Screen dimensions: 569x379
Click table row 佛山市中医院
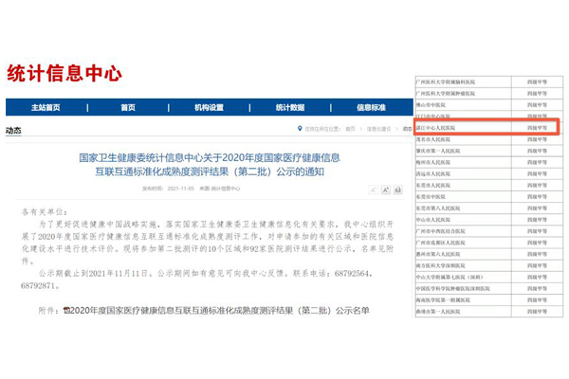[x=489, y=105]
